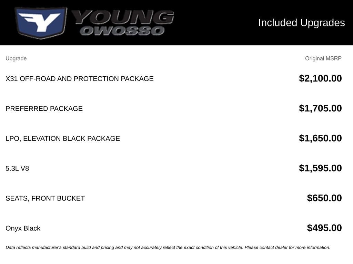
Task: Select the $1,595.00 engine price
Action: (x=320, y=168)
